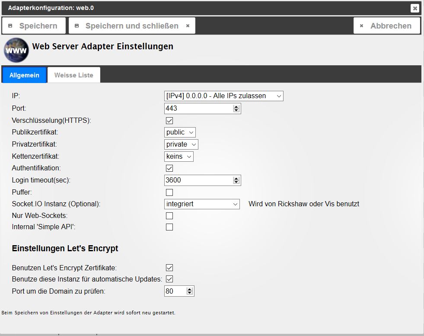
Task: Switch to the Allgemein tab
Action: [x=24, y=75]
